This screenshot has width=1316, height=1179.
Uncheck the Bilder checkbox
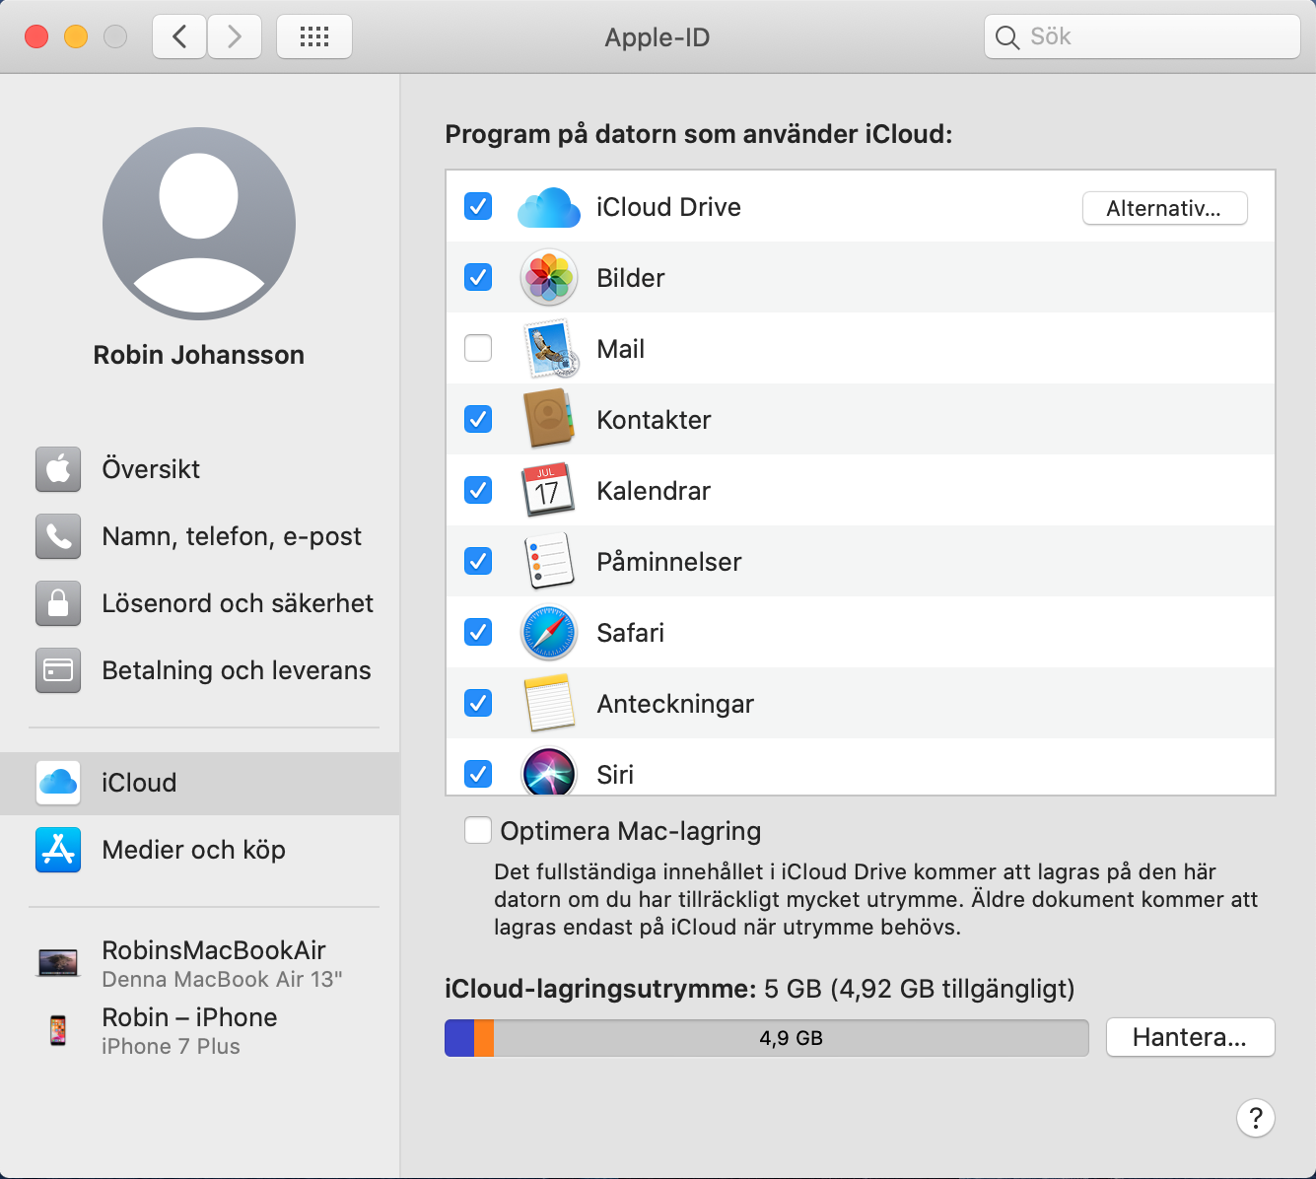478,278
